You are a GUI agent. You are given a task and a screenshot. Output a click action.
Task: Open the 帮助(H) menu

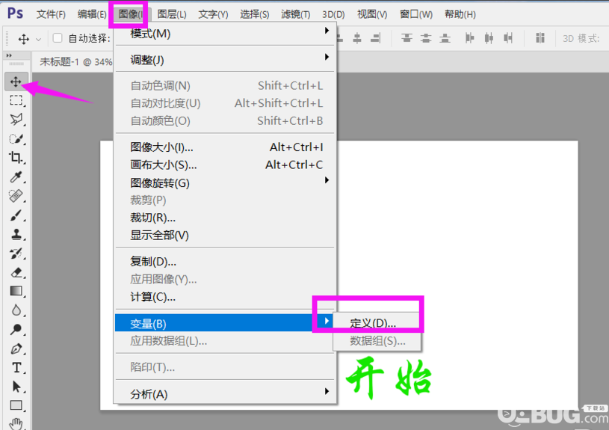click(x=460, y=14)
